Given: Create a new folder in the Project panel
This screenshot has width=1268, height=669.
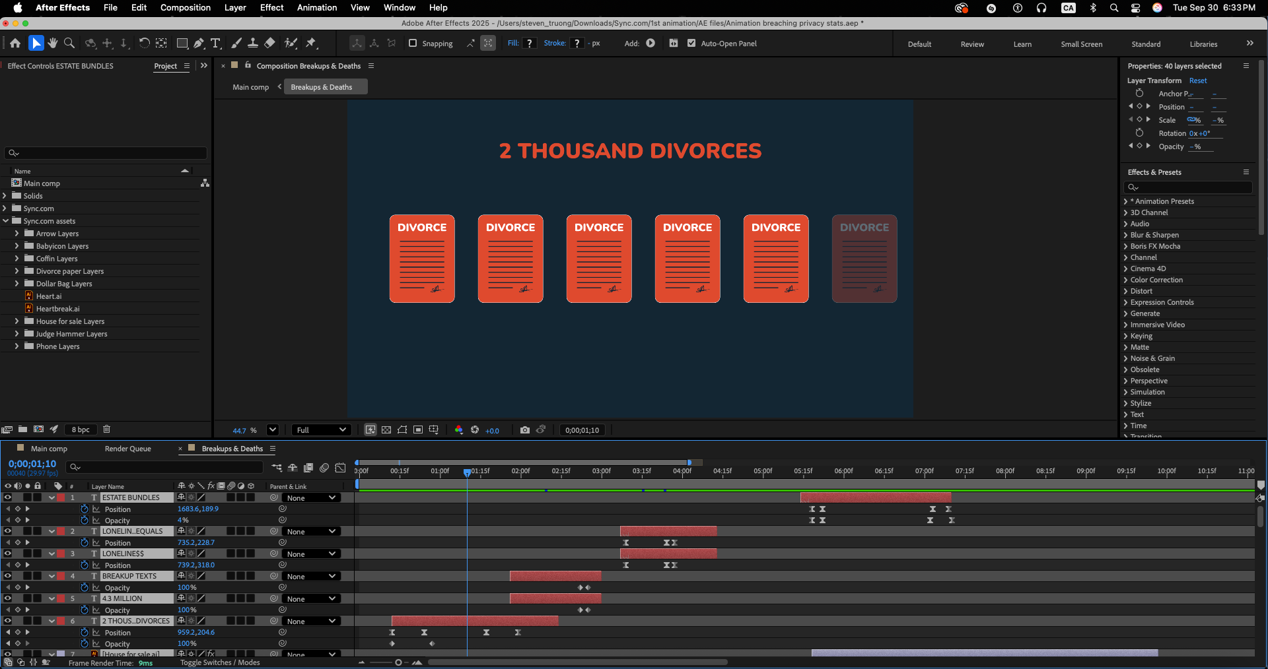Looking at the screenshot, I should pyautogui.click(x=22, y=430).
